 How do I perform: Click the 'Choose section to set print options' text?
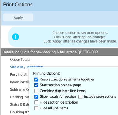(x=80, y=33)
